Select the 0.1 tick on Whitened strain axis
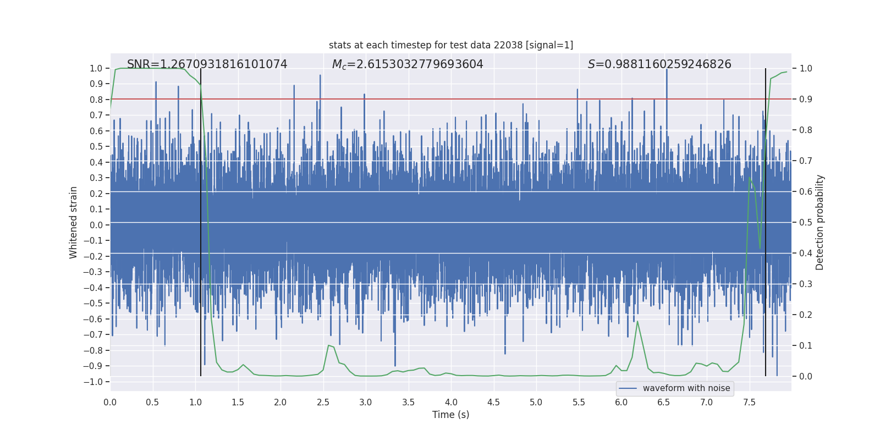Viewport: 880px width, 440px height. (x=96, y=209)
